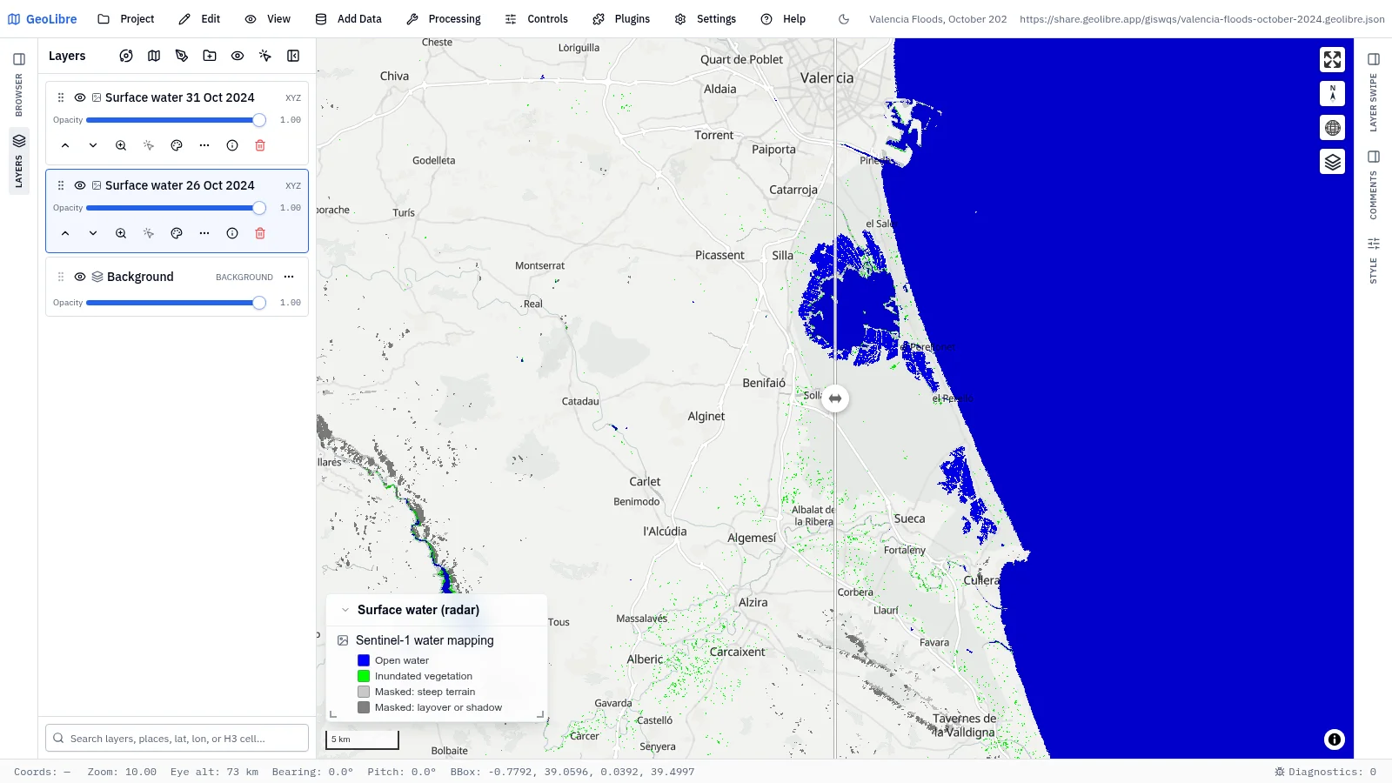The image size is (1392, 783).
Task: Toggle all layers visibility in Layers header
Action: [238, 56]
